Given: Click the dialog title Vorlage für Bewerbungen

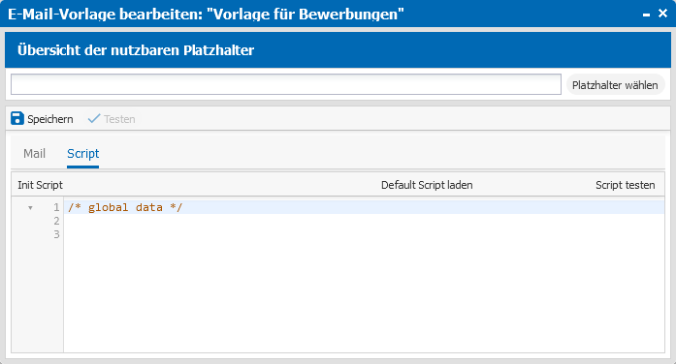Looking at the screenshot, I should (x=306, y=15).
